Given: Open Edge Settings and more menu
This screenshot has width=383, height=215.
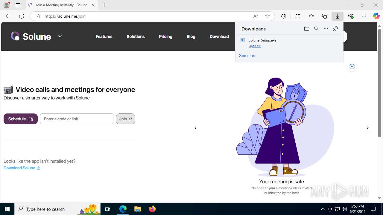Looking at the screenshot, I should point(364,16).
